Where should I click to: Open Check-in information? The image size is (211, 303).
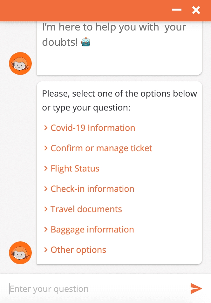click(92, 189)
